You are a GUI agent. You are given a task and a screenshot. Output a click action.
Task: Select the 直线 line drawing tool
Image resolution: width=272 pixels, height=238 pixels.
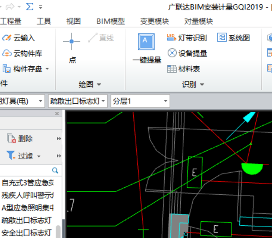[x=101, y=38]
